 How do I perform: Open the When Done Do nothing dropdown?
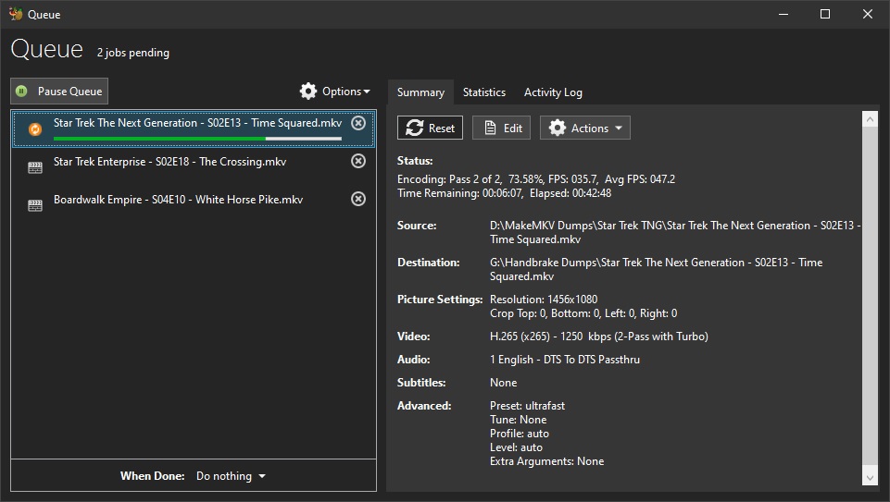point(231,476)
